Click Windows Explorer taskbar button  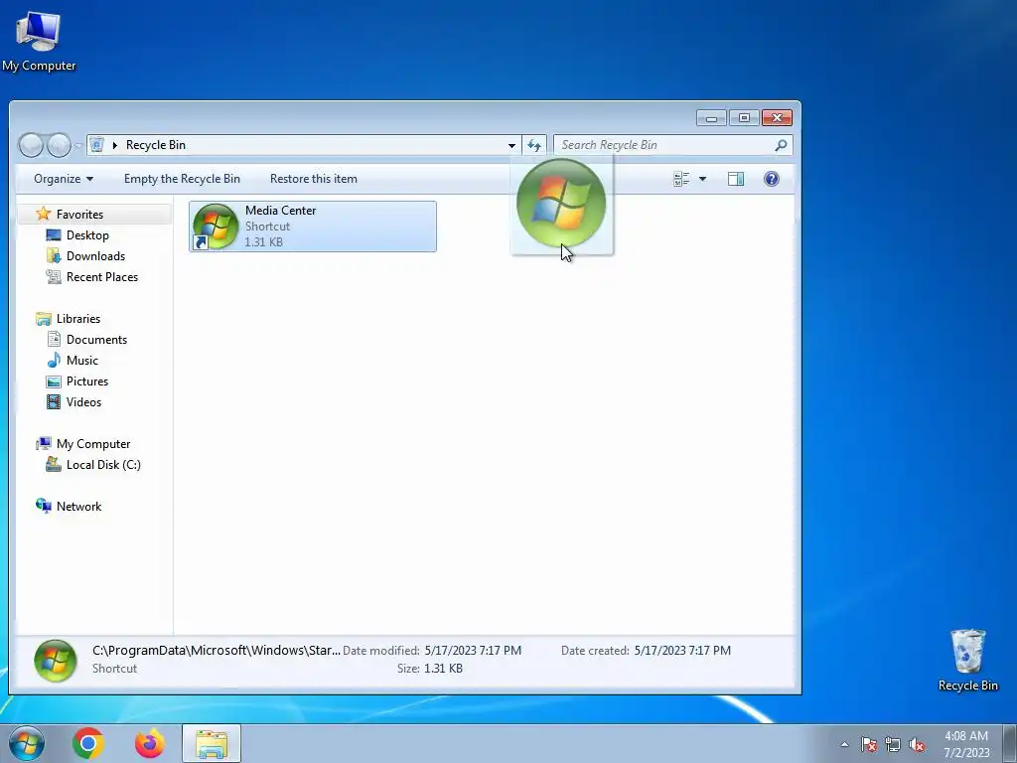pyautogui.click(x=212, y=743)
